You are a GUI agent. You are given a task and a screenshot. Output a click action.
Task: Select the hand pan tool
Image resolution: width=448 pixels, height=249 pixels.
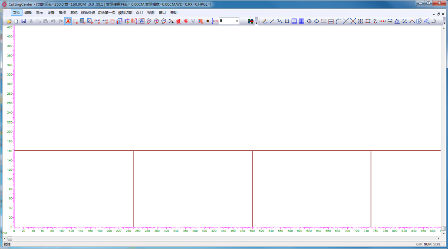(112, 21)
